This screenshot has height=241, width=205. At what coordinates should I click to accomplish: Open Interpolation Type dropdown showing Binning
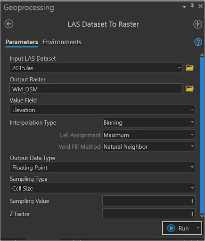[x=149, y=122]
